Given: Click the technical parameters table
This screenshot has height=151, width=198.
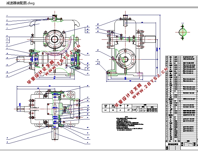Looking at the screenshot, I should (130, 108).
